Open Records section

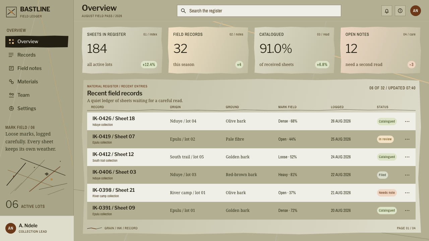pos(37,55)
